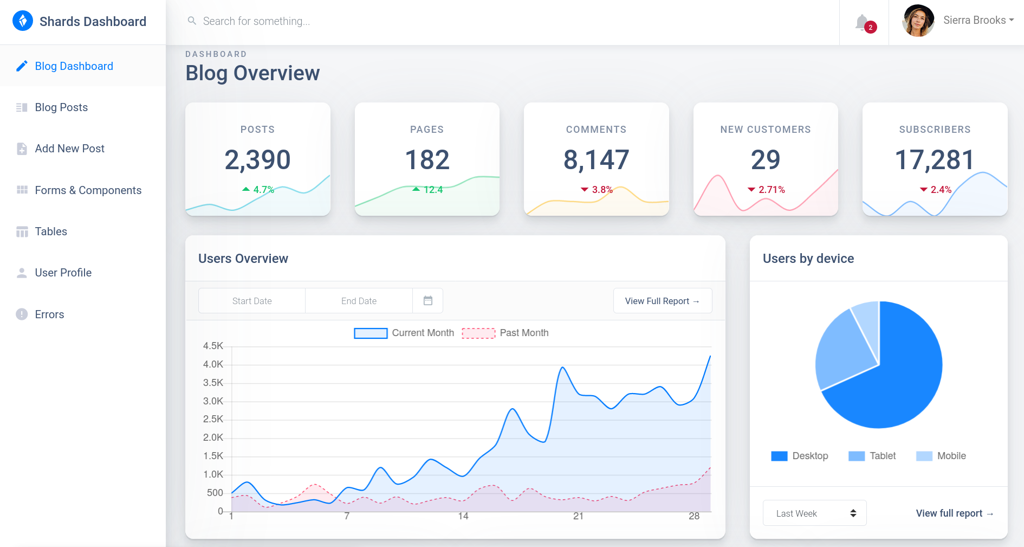This screenshot has width=1024, height=547.
Task: Click the View Full Report button
Action: click(x=662, y=301)
